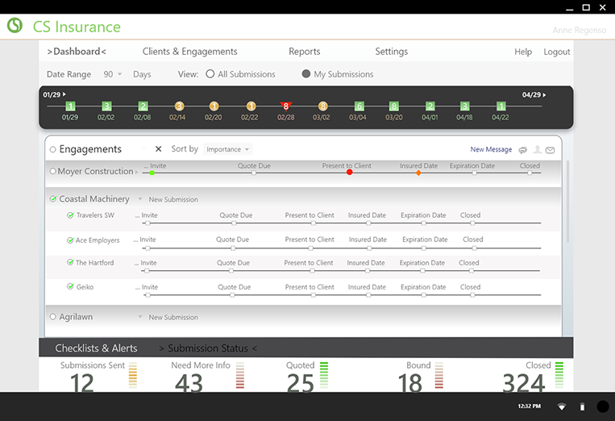Select the red 02/28 timeline marker
This screenshot has width=615, height=421.
(285, 106)
